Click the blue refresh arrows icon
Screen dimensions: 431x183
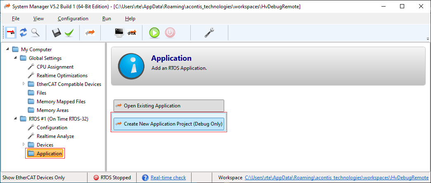(24, 33)
